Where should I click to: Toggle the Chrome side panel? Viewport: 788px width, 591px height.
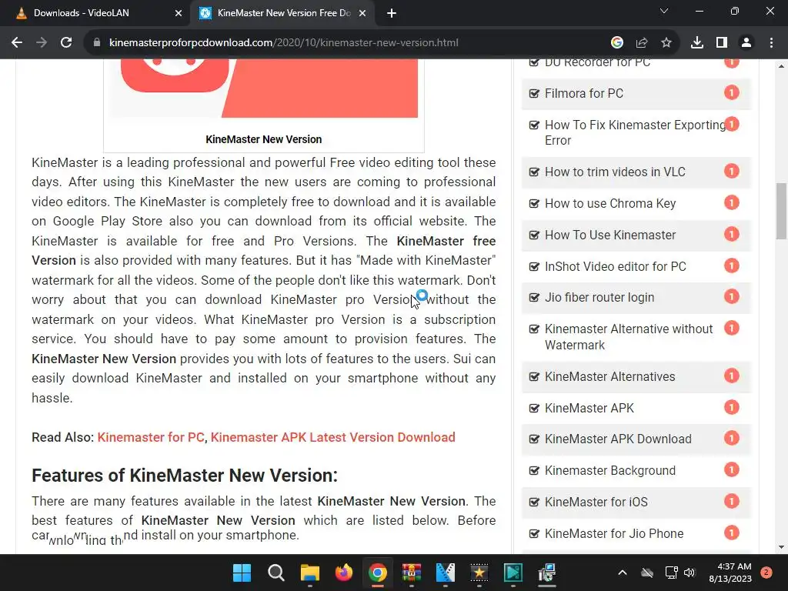coord(722,43)
